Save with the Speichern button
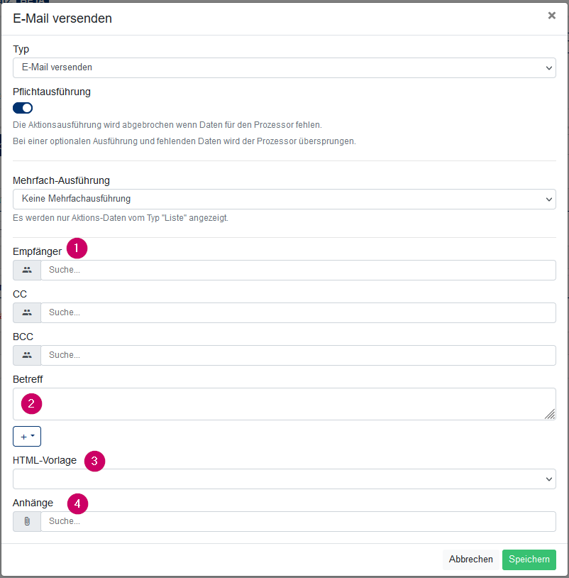The width and height of the screenshot is (569, 578). click(529, 560)
